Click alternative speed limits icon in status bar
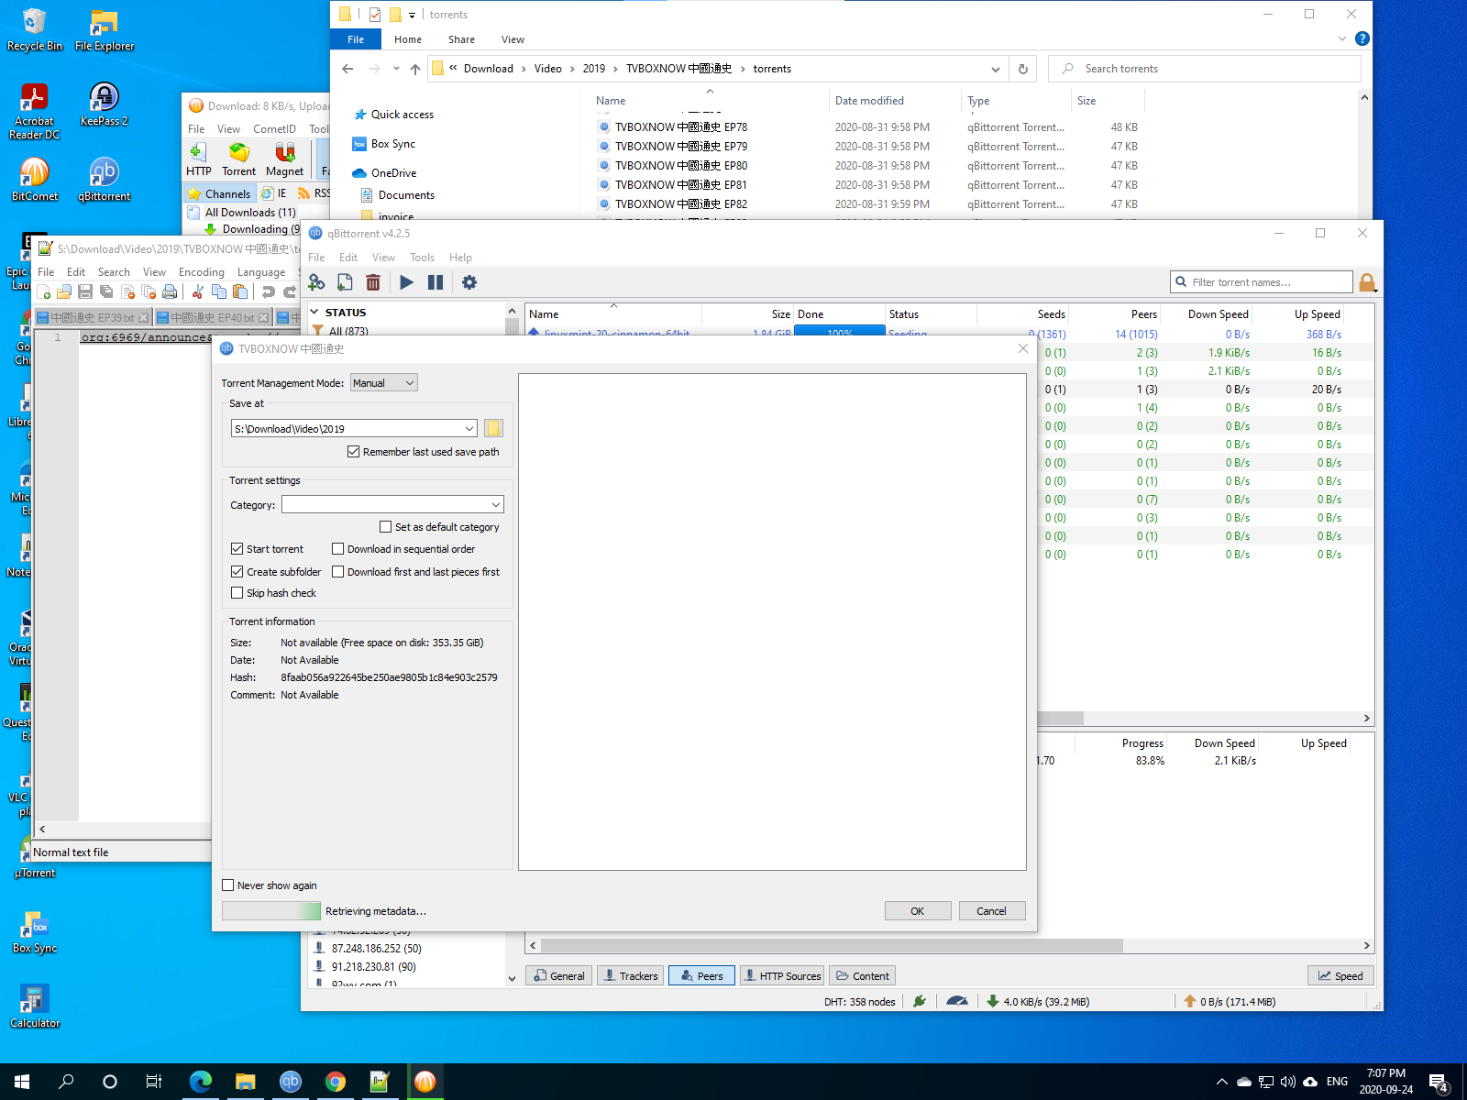The width and height of the screenshot is (1467, 1100). tap(956, 1001)
